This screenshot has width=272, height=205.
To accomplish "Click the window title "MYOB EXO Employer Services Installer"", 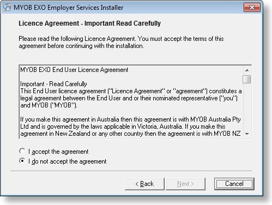I will coord(69,8).
